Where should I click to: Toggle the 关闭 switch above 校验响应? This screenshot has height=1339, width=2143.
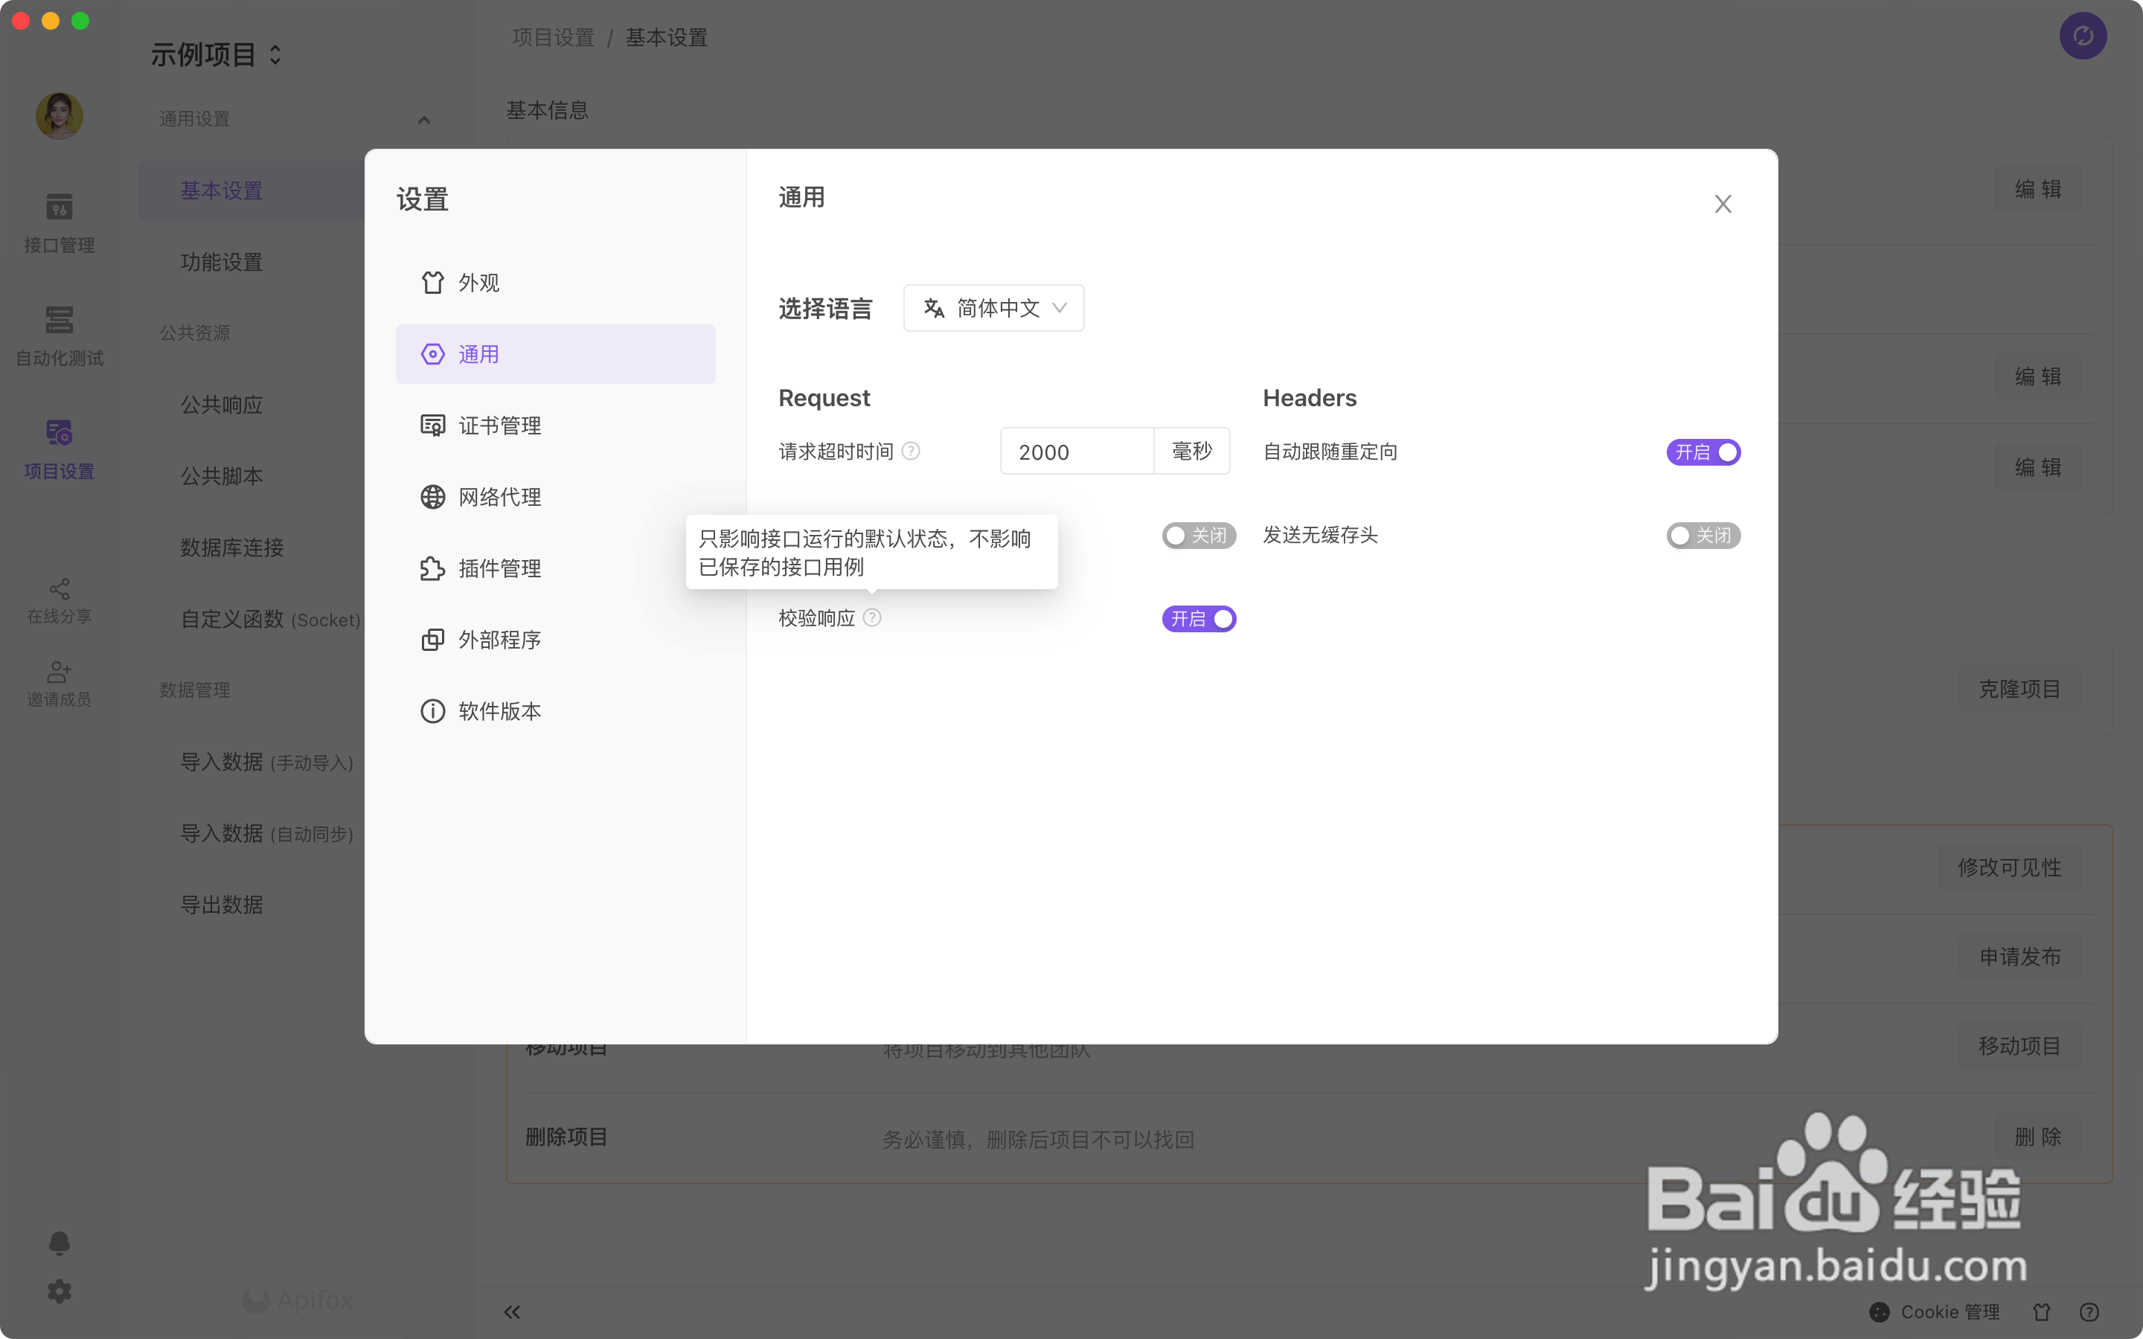pos(1199,536)
